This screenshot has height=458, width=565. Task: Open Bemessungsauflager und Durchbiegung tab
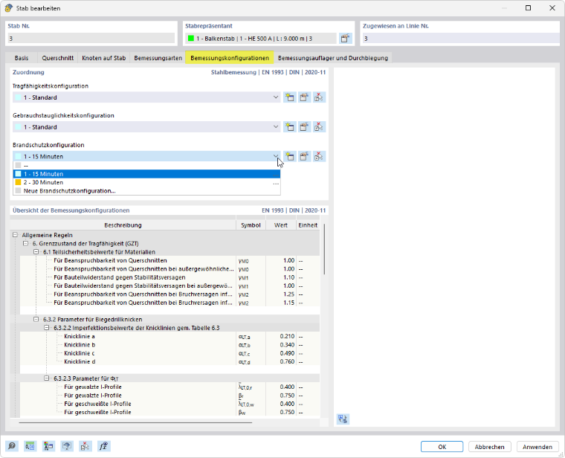pos(333,58)
